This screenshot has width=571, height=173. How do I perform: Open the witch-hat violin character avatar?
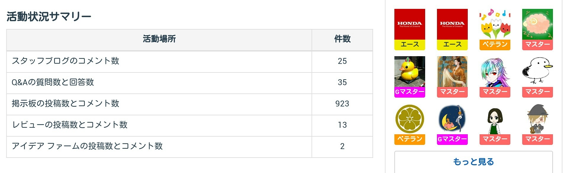537,119
